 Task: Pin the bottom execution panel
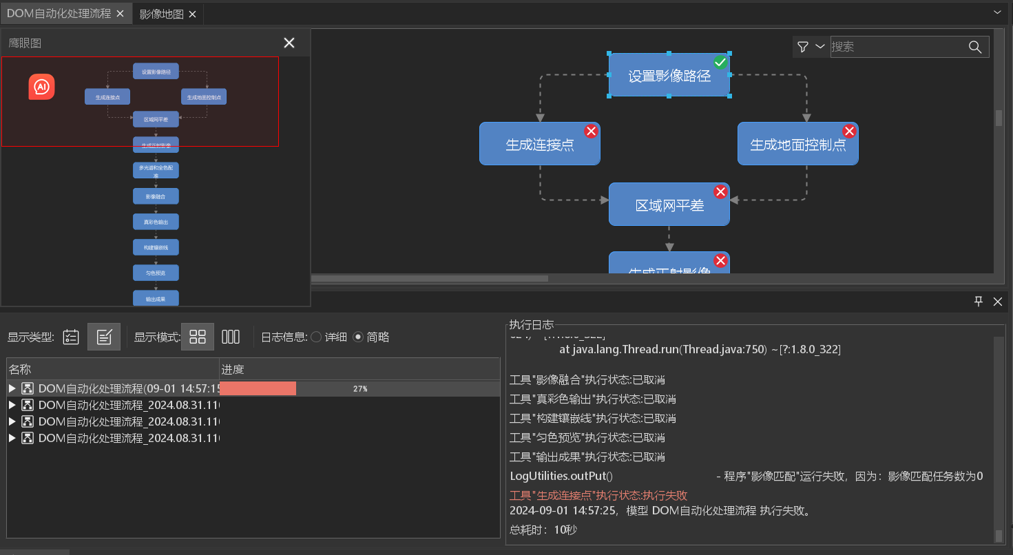[x=979, y=301]
